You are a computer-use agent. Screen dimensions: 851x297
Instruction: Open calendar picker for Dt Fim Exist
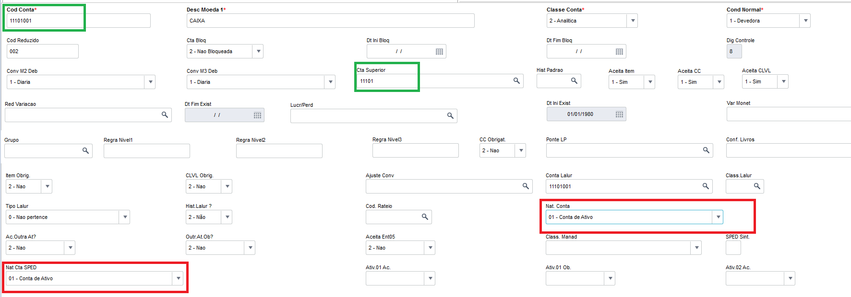(x=257, y=115)
